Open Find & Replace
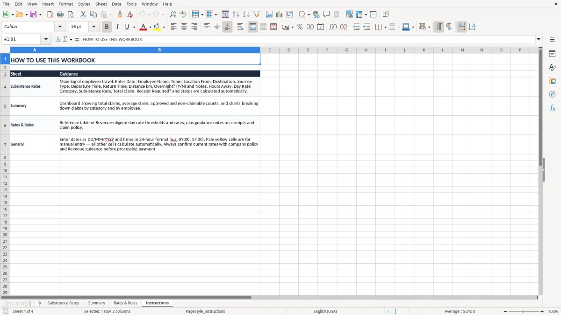This screenshot has width=561, height=315. coord(173,14)
